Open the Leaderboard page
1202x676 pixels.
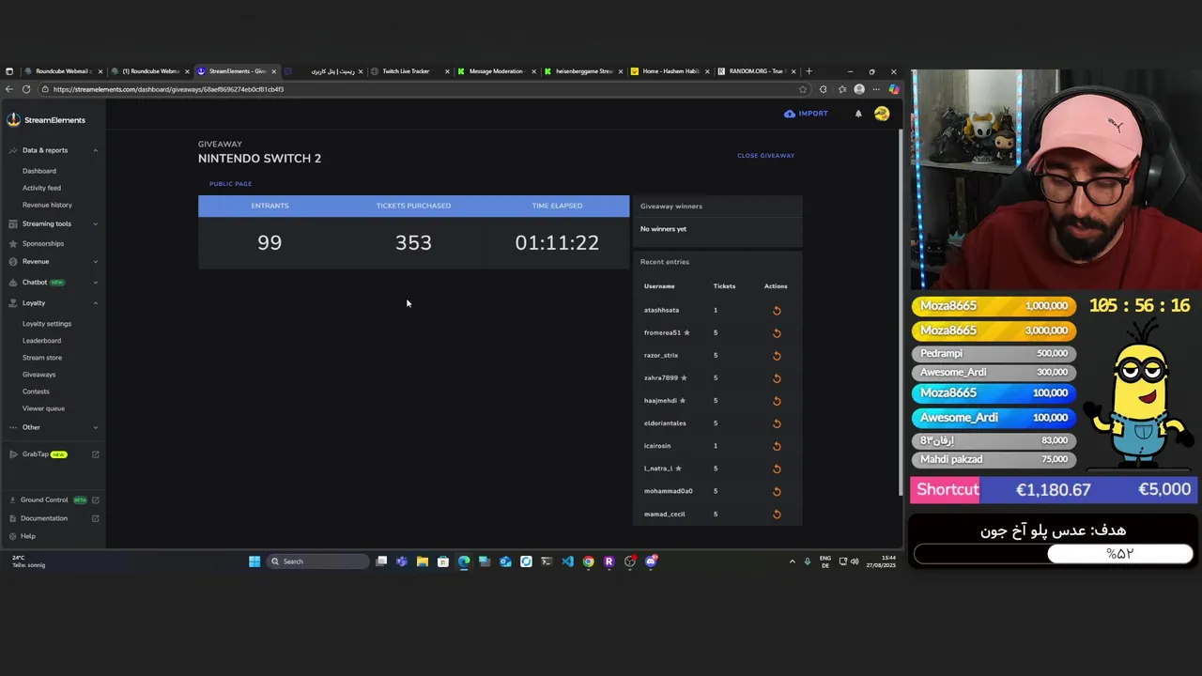pos(41,341)
